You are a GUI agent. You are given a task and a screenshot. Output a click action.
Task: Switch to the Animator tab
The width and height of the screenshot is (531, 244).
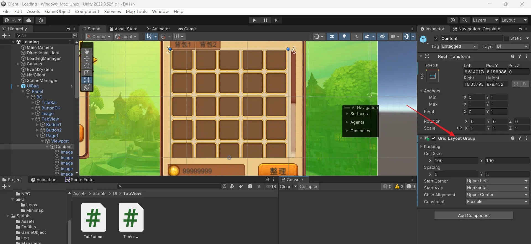158,29
